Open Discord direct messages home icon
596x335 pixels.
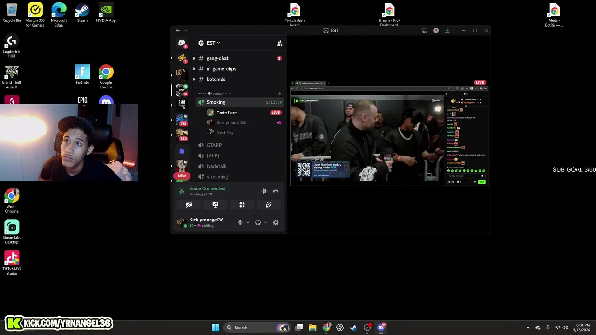pos(182,43)
